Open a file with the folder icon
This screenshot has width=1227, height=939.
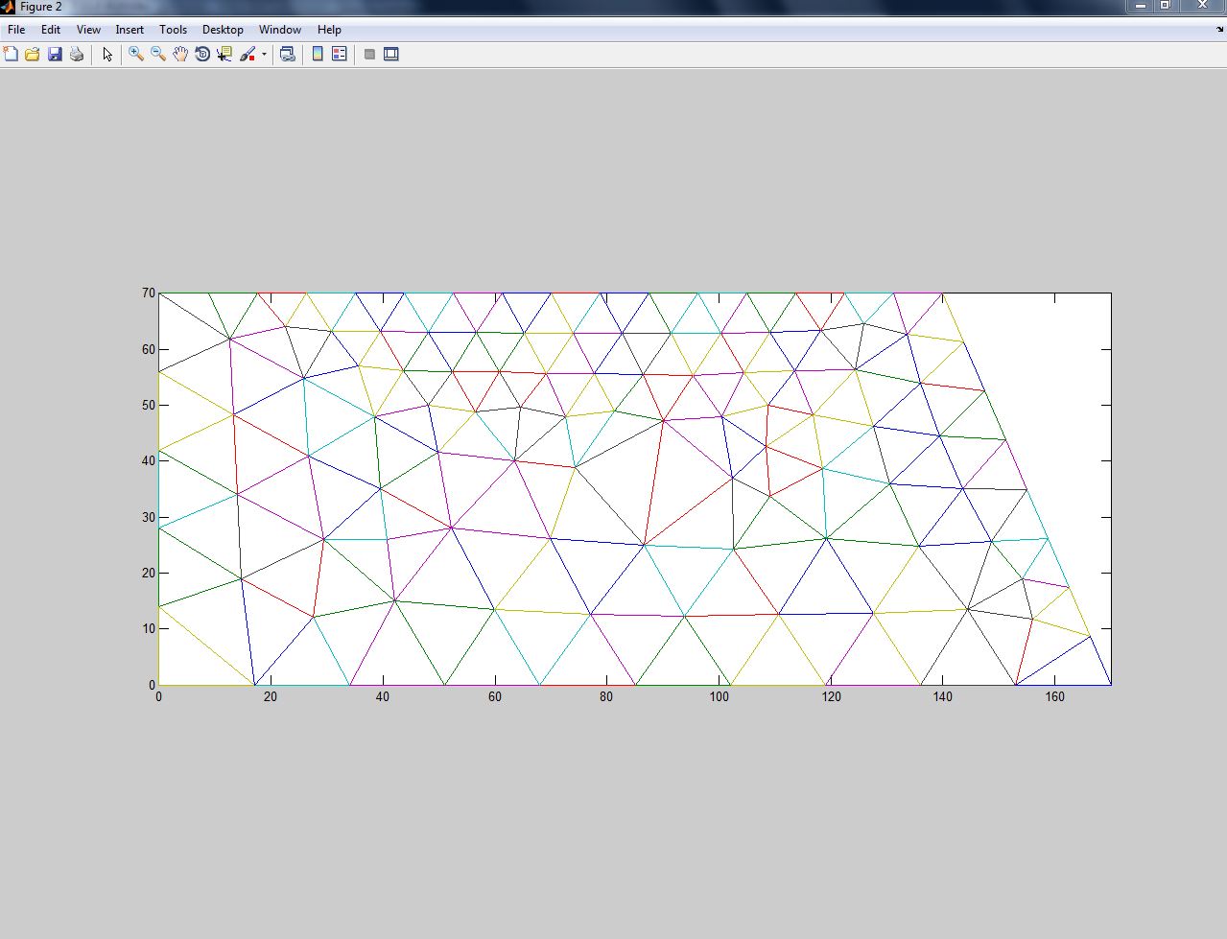pyautogui.click(x=33, y=55)
